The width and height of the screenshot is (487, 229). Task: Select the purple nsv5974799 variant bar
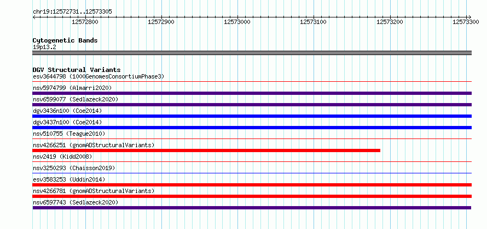coord(252,93)
